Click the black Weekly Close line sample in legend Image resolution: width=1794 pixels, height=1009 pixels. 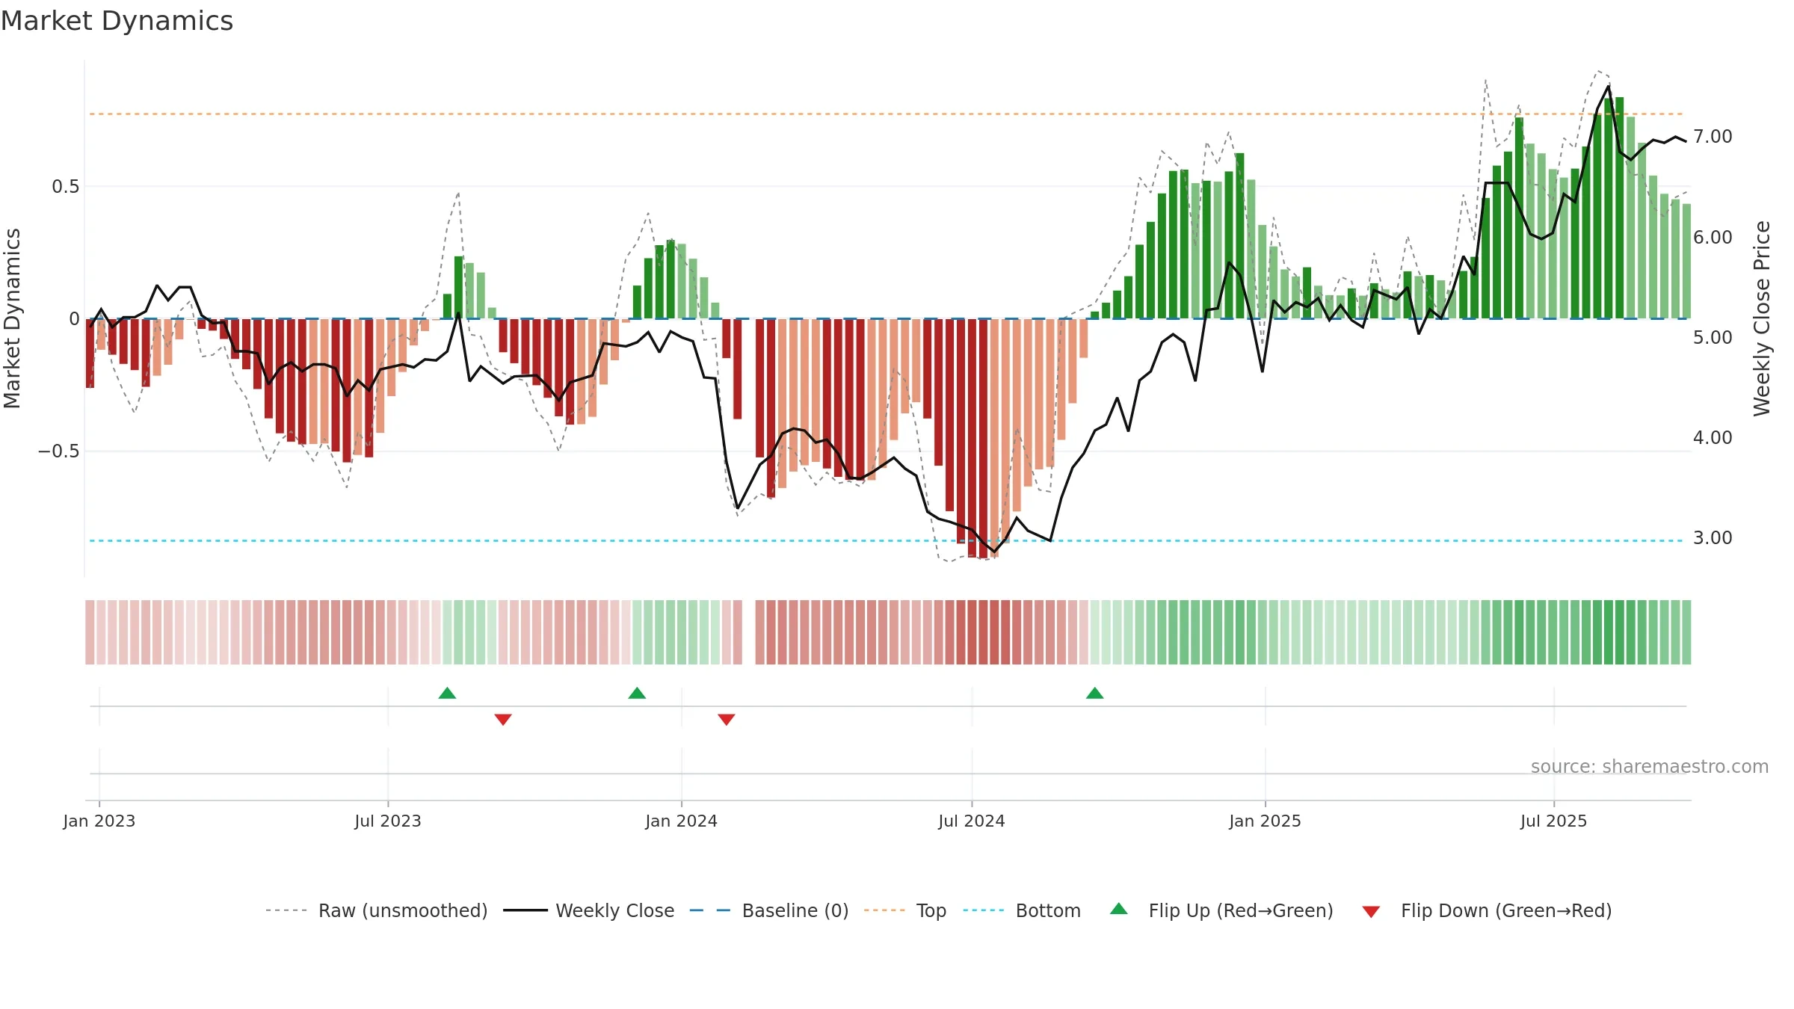525,910
